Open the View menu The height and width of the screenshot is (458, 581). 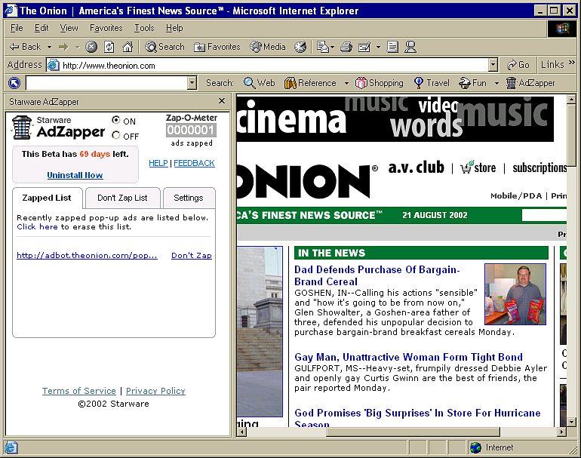coord(69,28)
